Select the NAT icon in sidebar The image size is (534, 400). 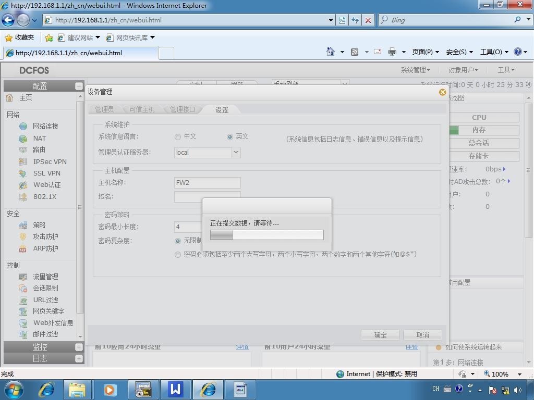click(23, 139)
